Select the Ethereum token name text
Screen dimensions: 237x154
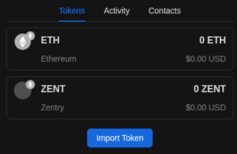(59, 59)
